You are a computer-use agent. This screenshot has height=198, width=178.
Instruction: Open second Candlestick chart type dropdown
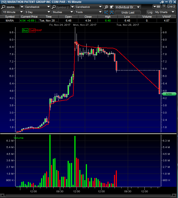coord(88,7)
